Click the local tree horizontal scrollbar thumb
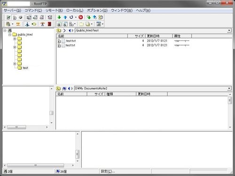 [x=16, y=127]
